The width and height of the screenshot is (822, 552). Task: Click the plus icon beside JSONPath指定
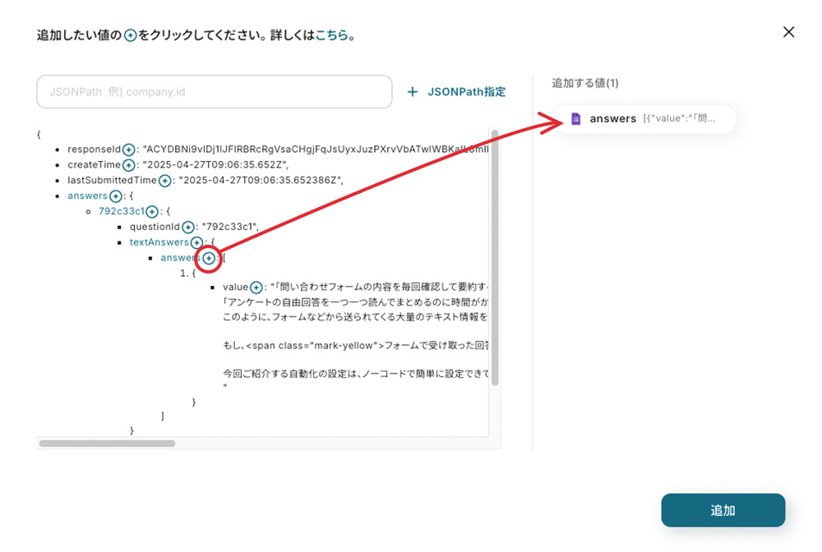pyautogui.click(x=413, y=92)
